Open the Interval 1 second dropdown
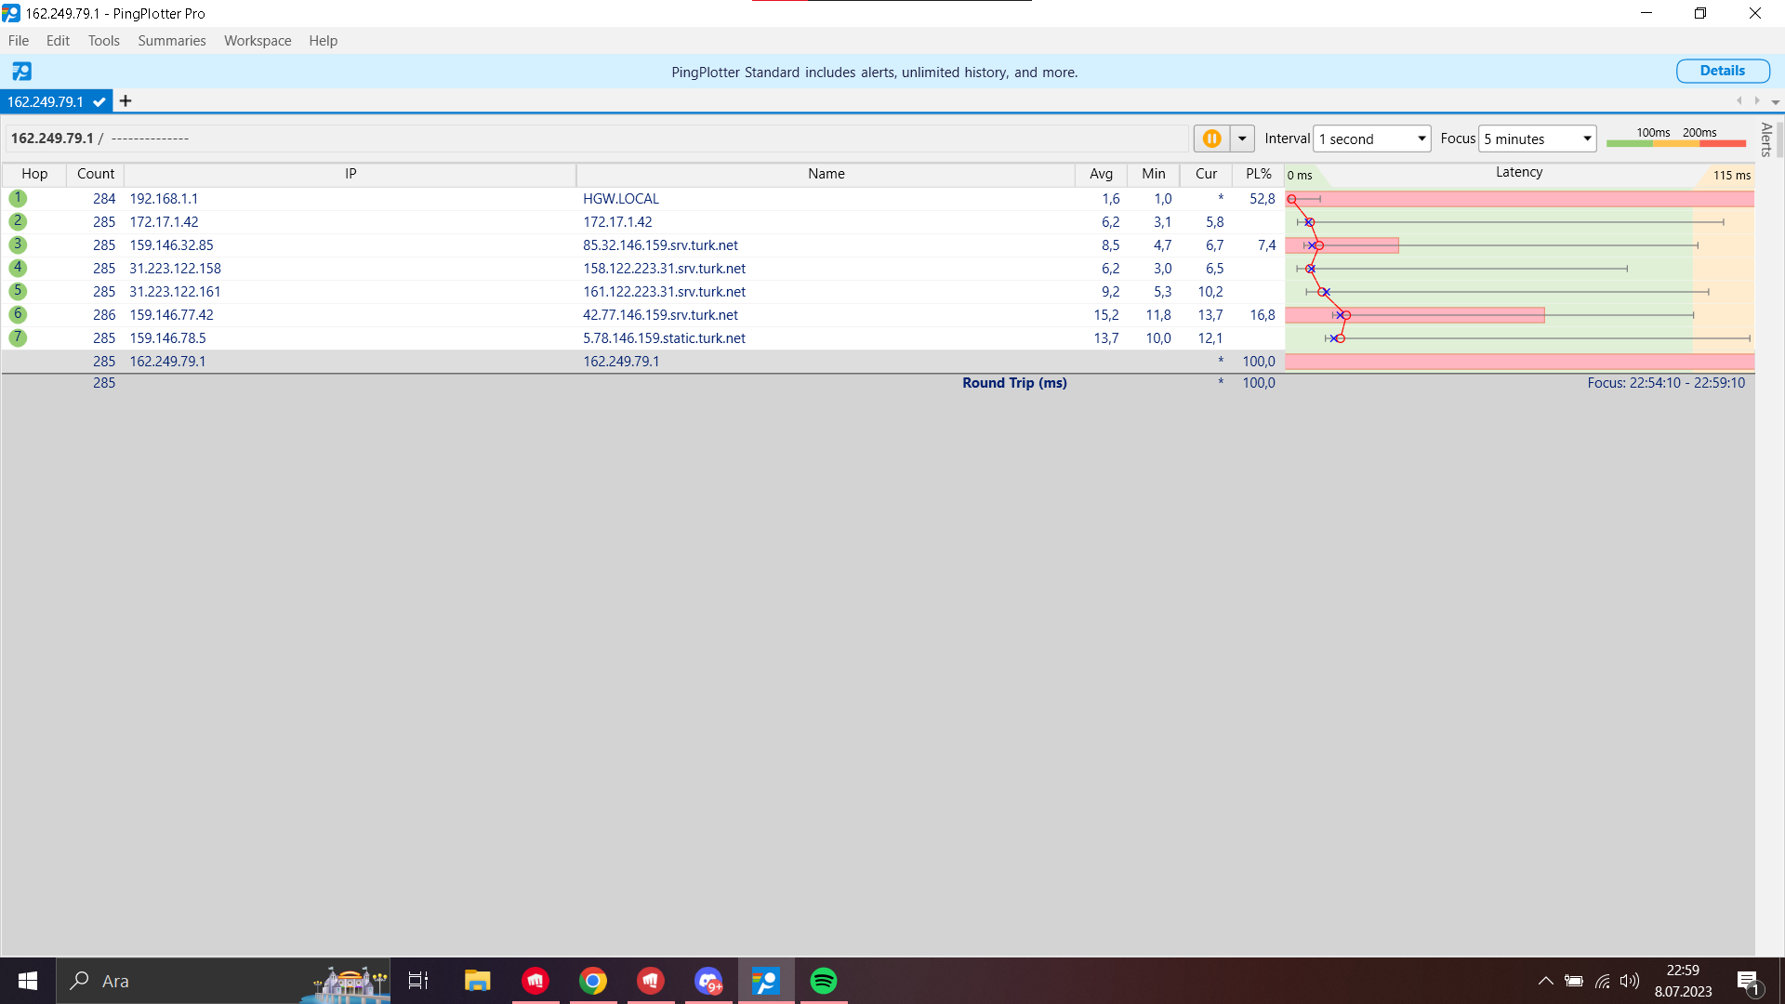 [x=1372, y=139]
